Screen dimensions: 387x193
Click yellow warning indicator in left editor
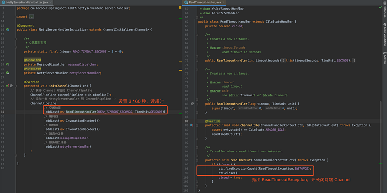point(180,8)
